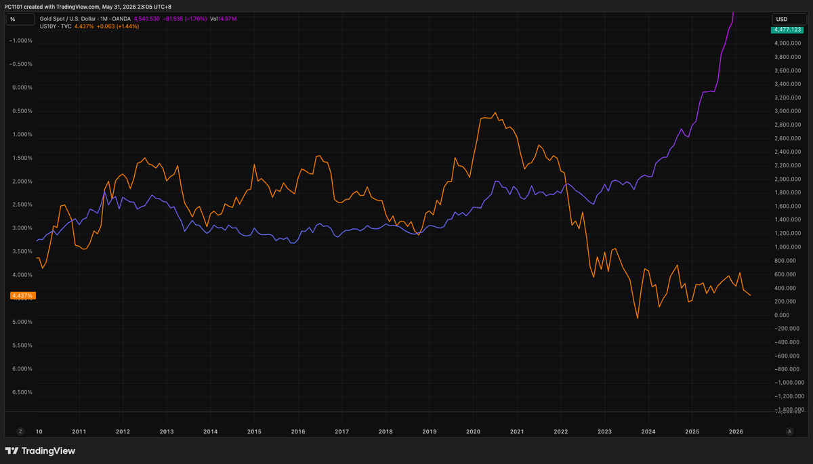The image size is (813, 464).
Task: Click the 2014 time axis label
Action: (210, 431)
